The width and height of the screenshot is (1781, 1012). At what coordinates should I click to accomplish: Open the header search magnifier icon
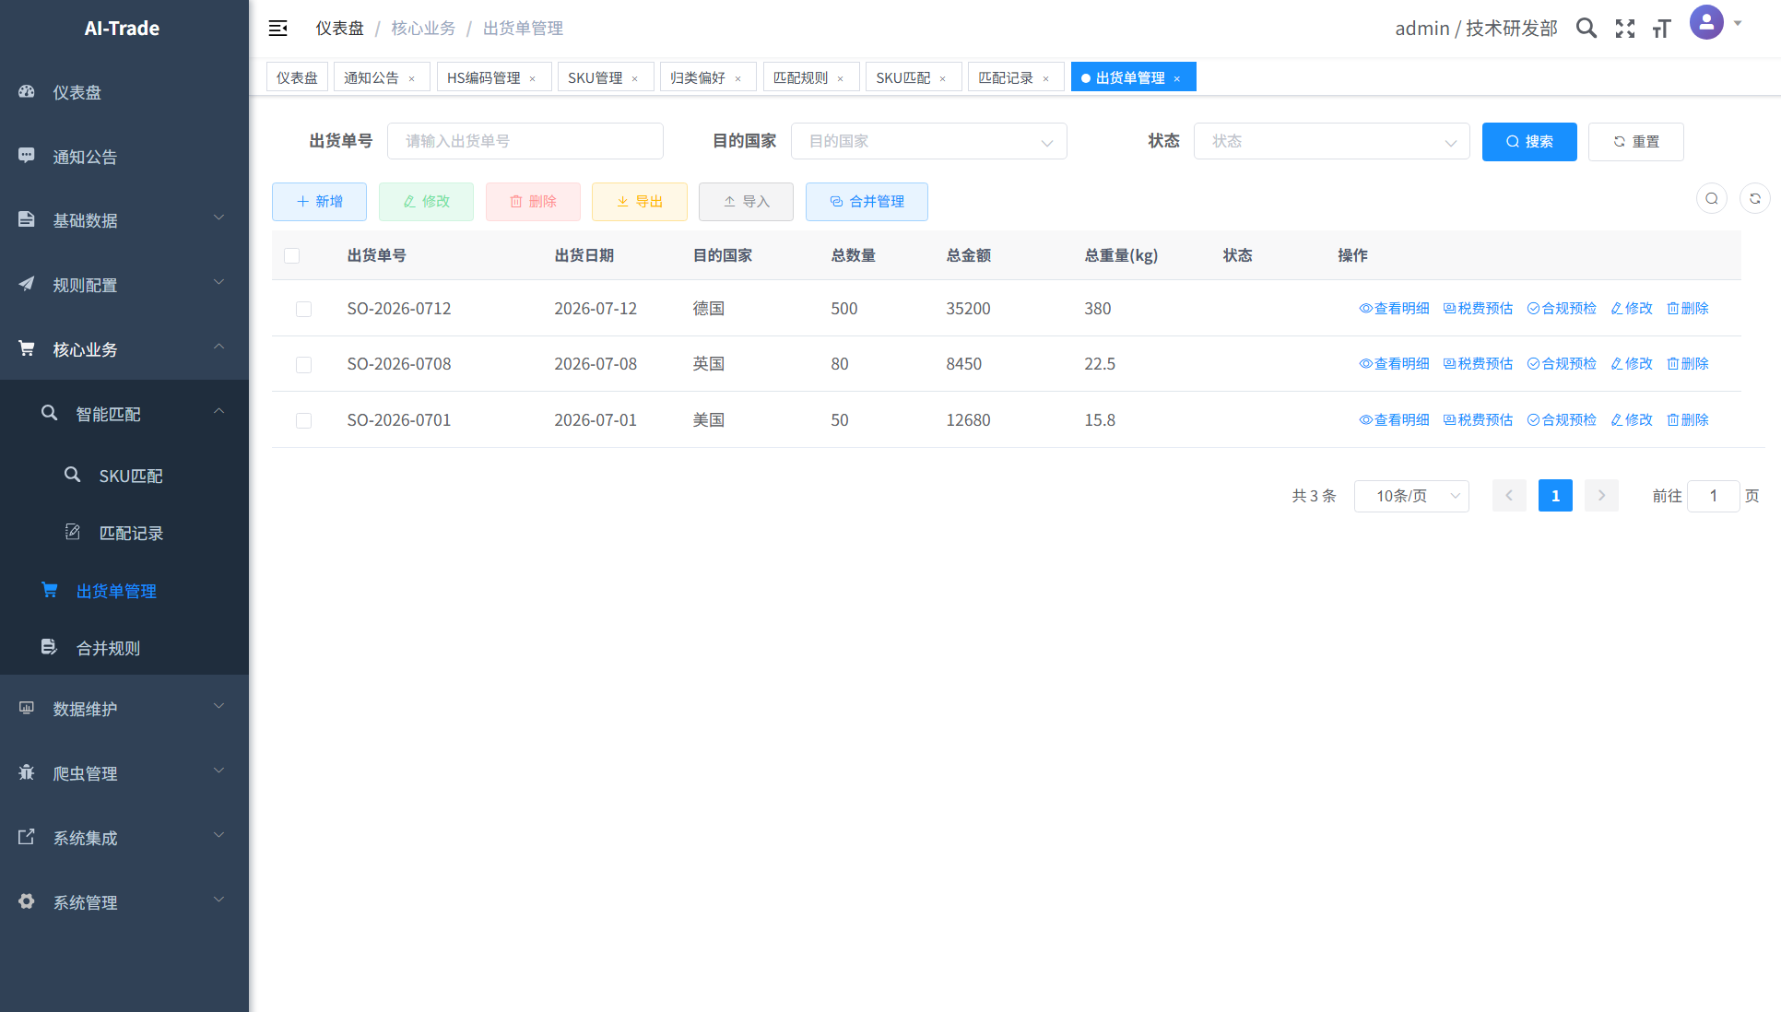click(x=1586, y=29)
